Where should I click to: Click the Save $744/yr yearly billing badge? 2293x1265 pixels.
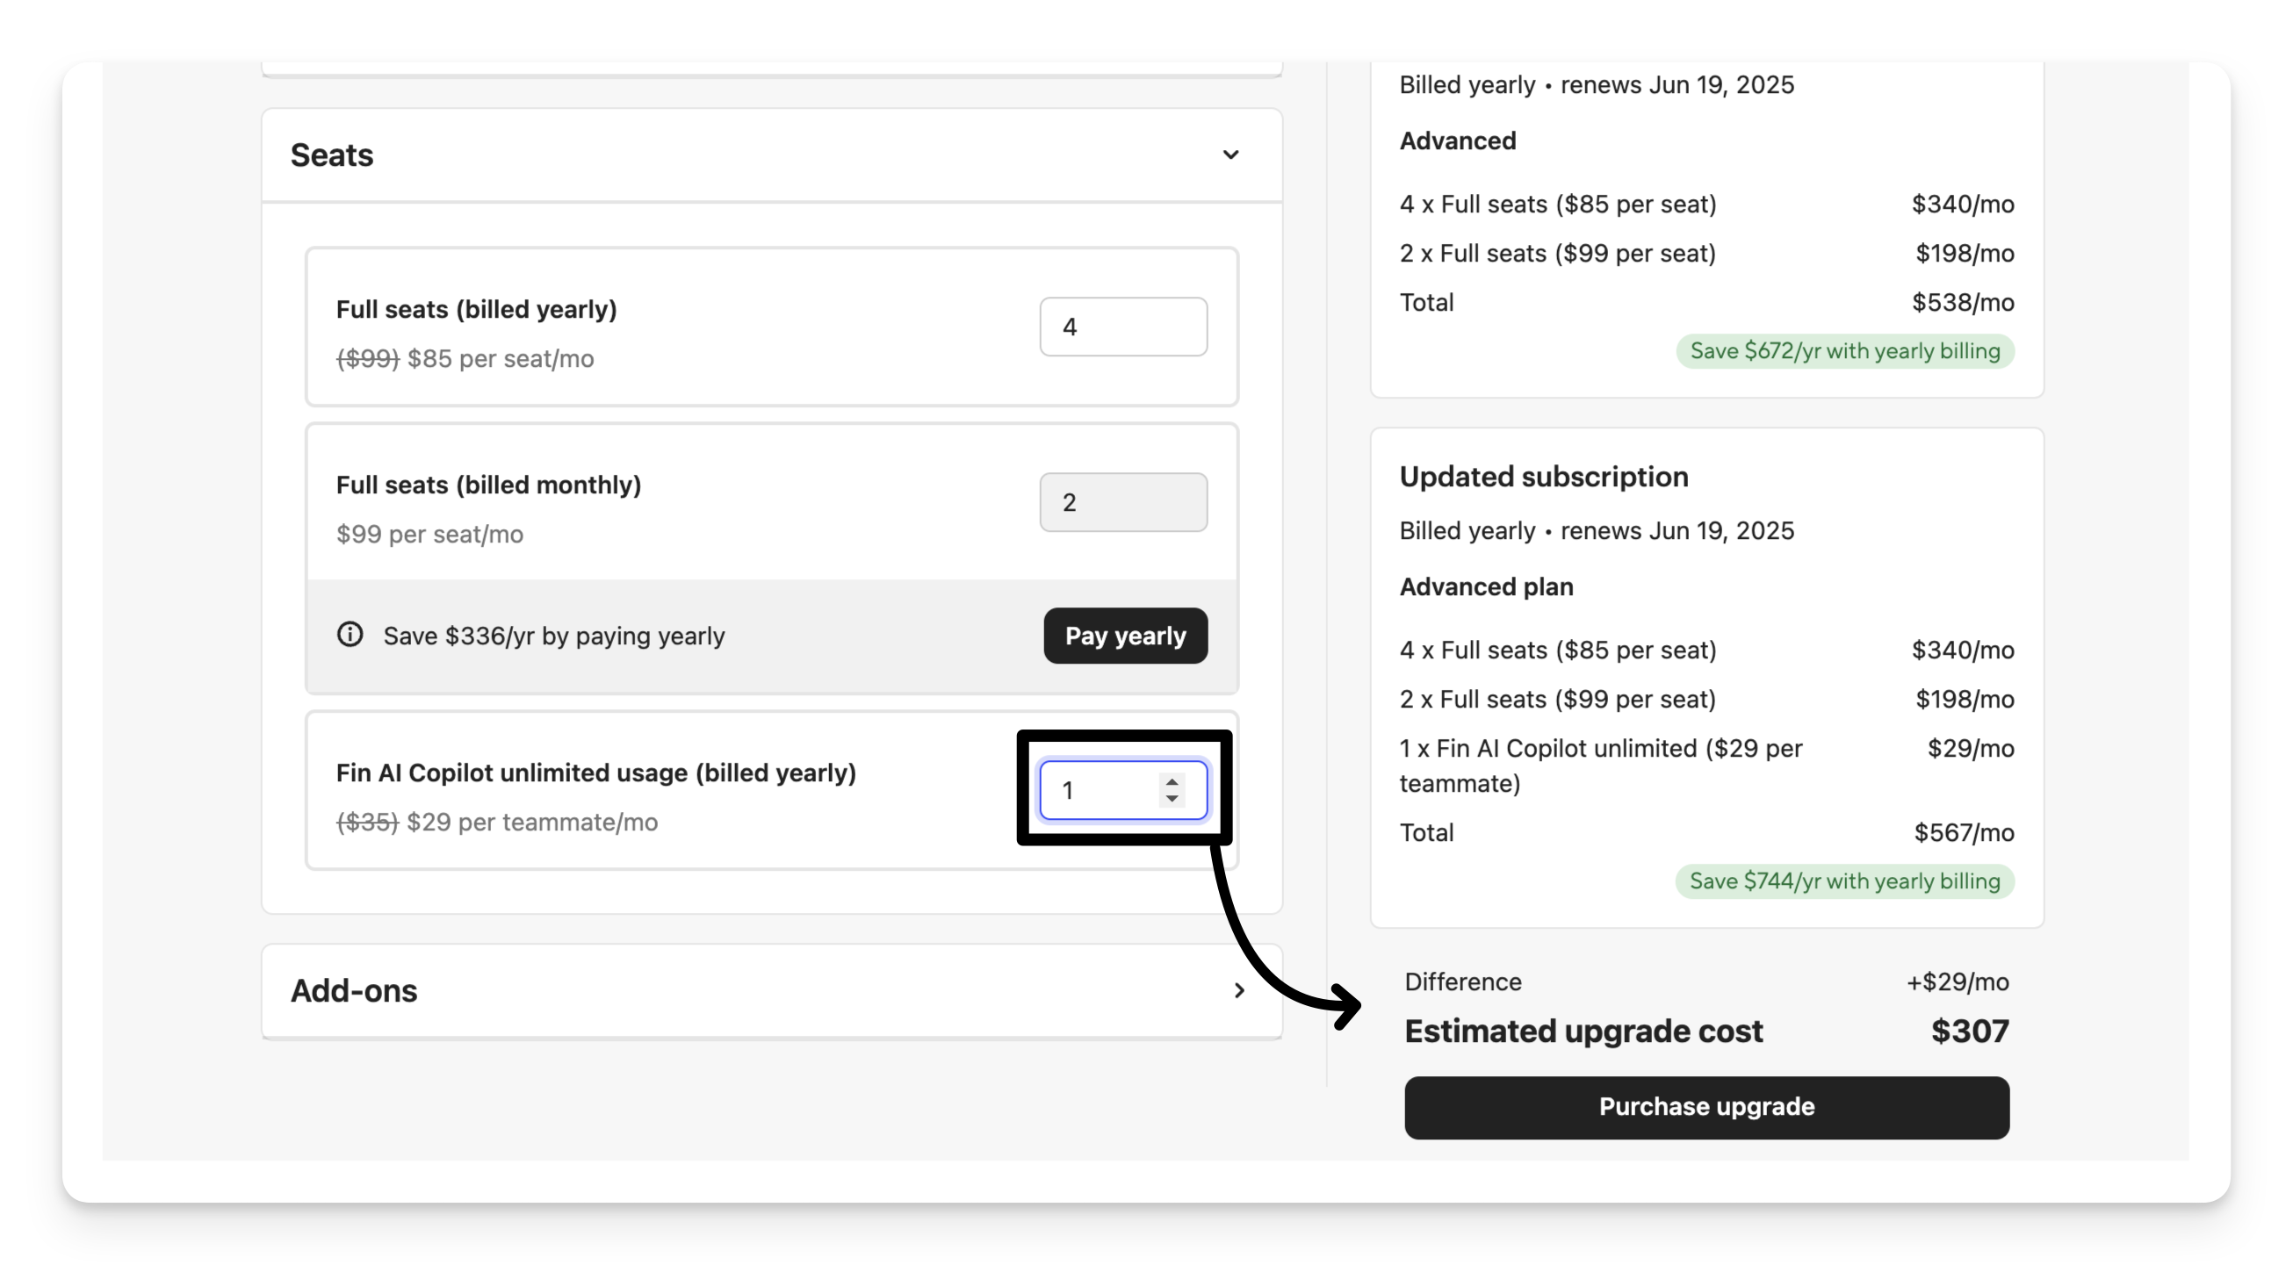click(1844, 881)
